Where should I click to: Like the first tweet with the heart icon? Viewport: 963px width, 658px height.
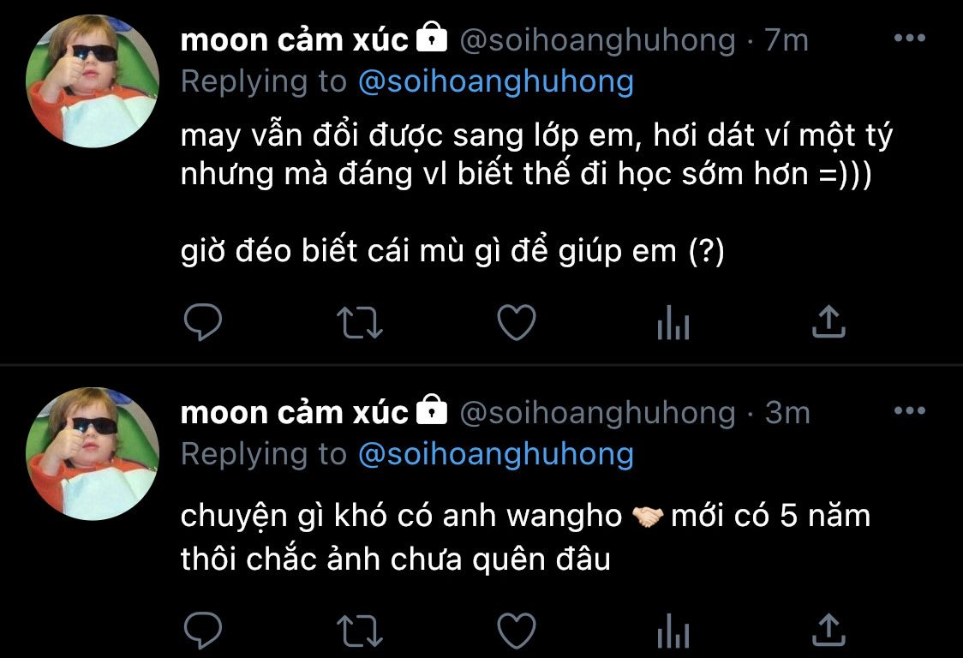pyautogui.click(x=516, y=322)
